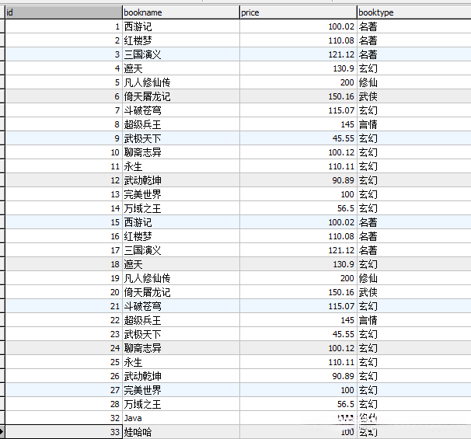Click the id cell showing 33
Viewport: 471px width, 439px height.
coord(64,432)
